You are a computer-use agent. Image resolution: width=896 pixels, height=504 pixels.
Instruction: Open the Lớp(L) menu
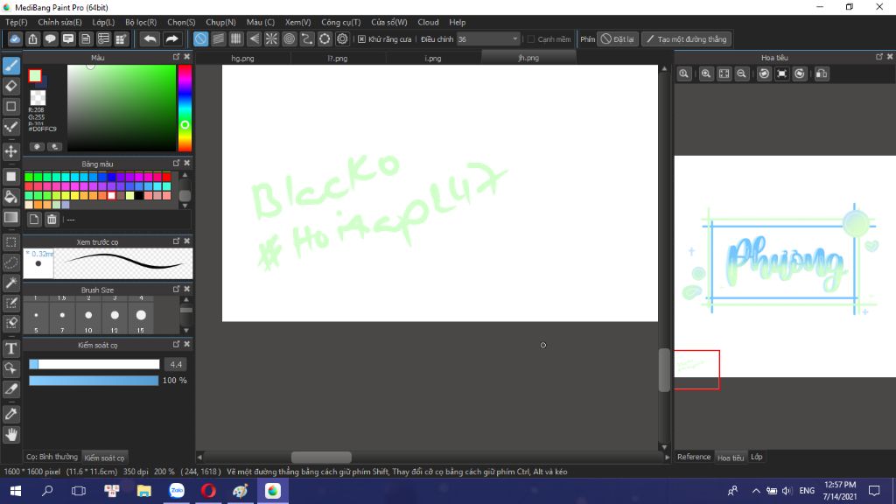tap(103, 22)
